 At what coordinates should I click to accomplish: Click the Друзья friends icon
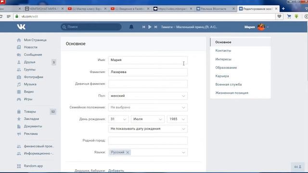click(x=19, y=62)
